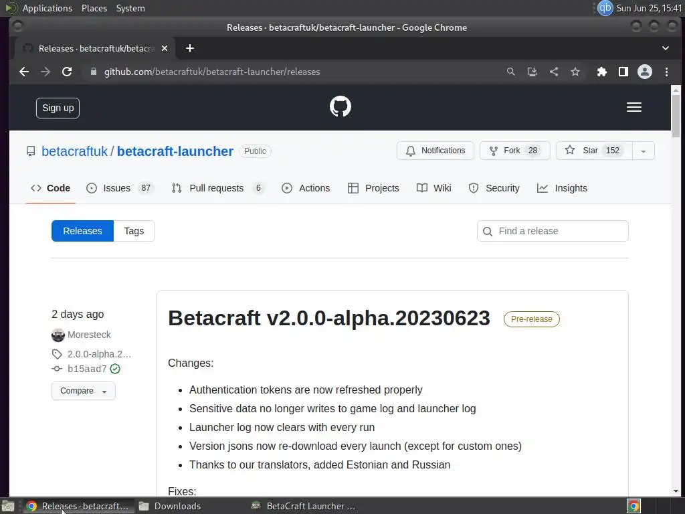
Task: Click the Chrome icon in bottom-right panel
Action: coord(633,506)
